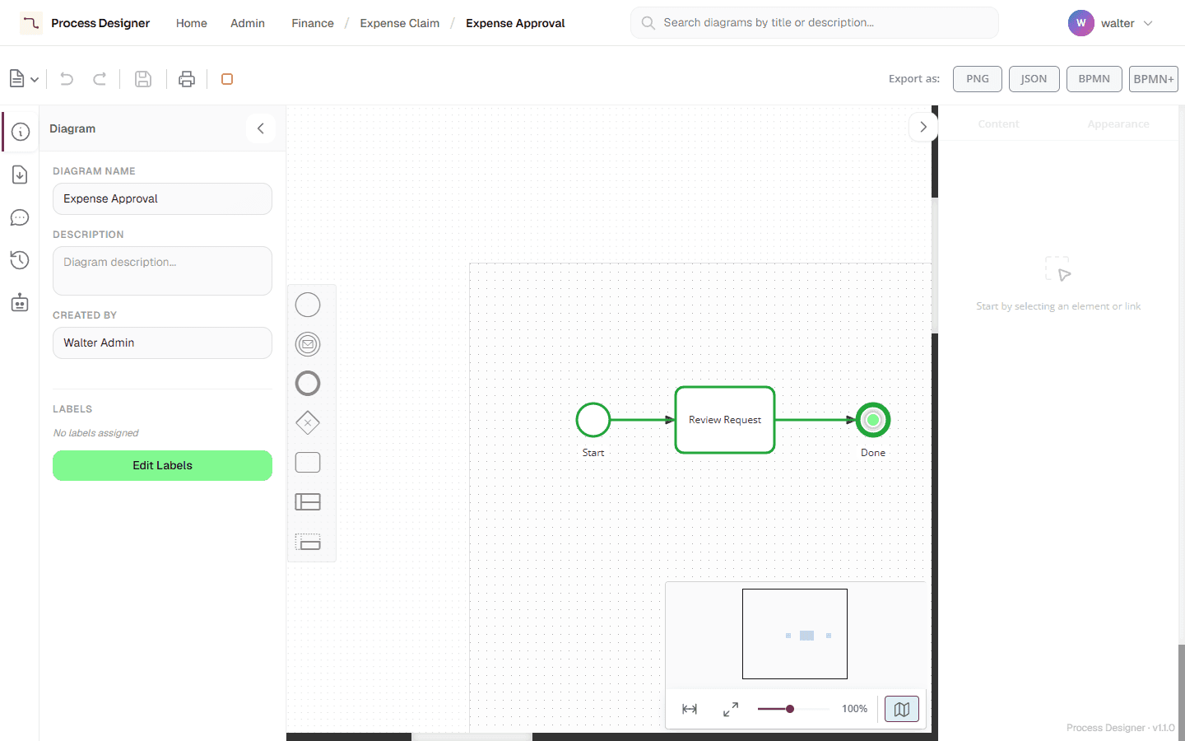Switch to the Content tab
Image resolution: width=1185 pixels, height=741 pixels.
[x=998, y=123]
